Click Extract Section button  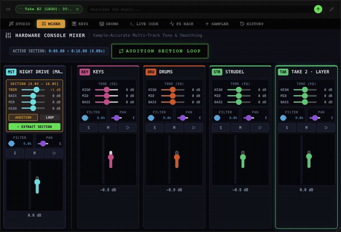point(34,127)
